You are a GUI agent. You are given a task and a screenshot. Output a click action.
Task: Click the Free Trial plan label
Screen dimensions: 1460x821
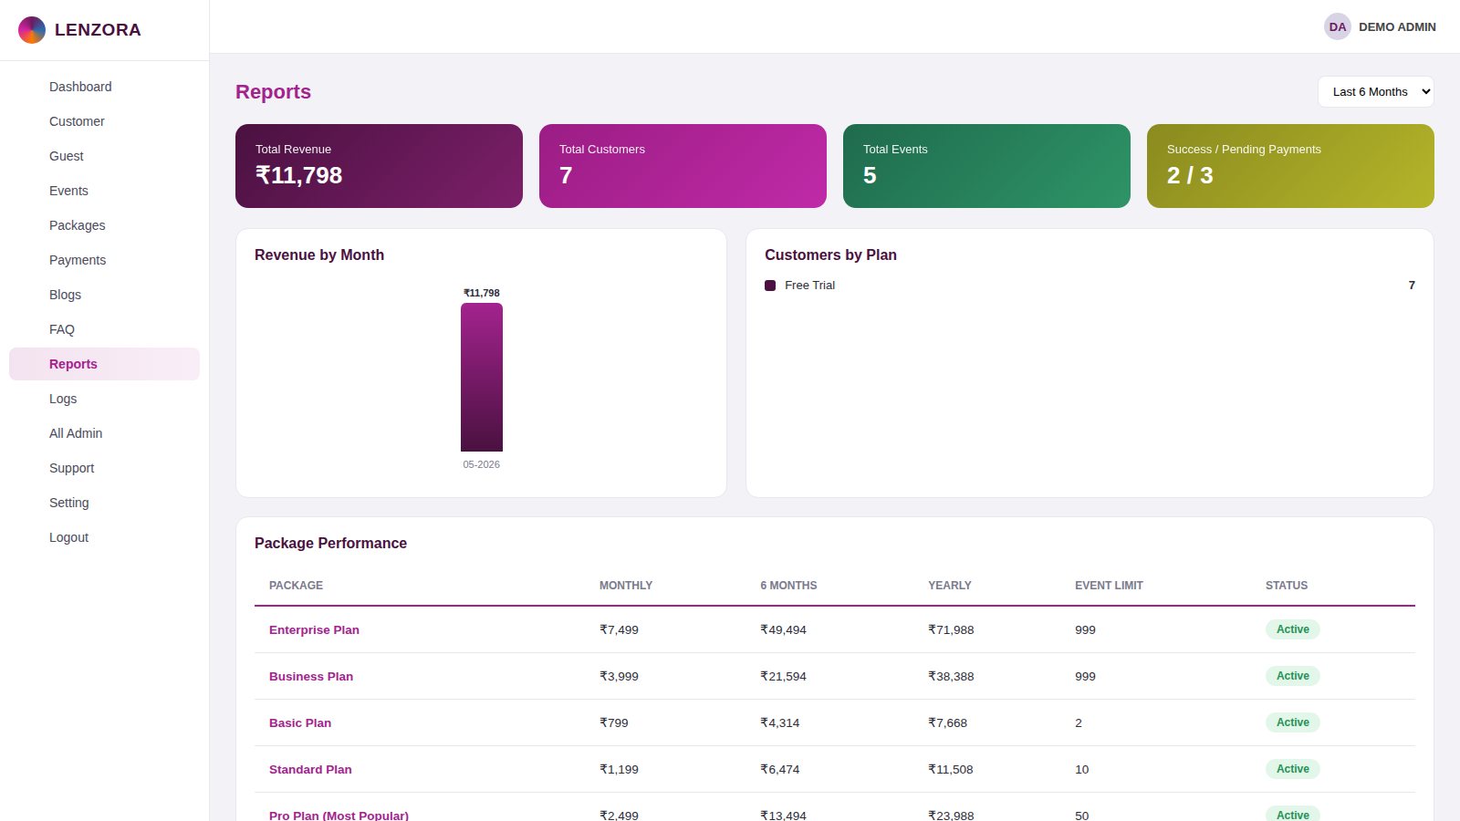pos(809,286)
